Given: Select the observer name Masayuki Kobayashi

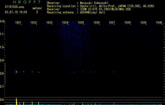Looking at the screenshot, I should click(94, 3).
